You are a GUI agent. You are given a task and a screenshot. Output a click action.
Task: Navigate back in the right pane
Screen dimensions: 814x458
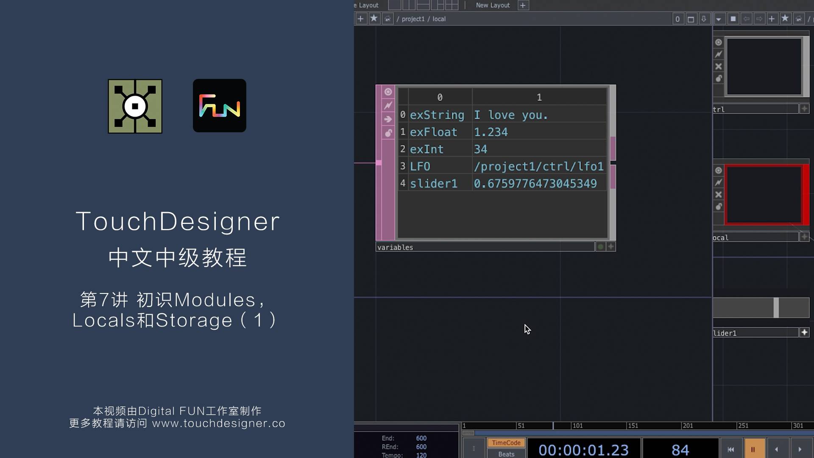tap(747, 19)
